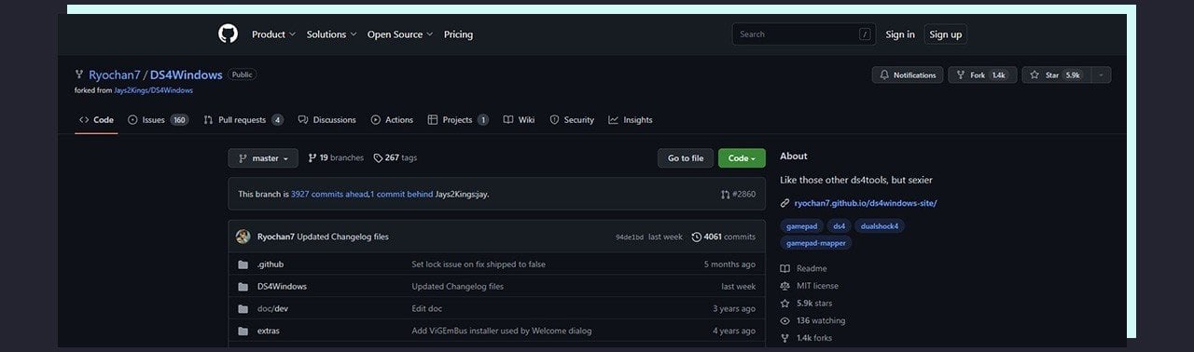Click the Ryochan7 avatar in commit row

coord(243,237)
